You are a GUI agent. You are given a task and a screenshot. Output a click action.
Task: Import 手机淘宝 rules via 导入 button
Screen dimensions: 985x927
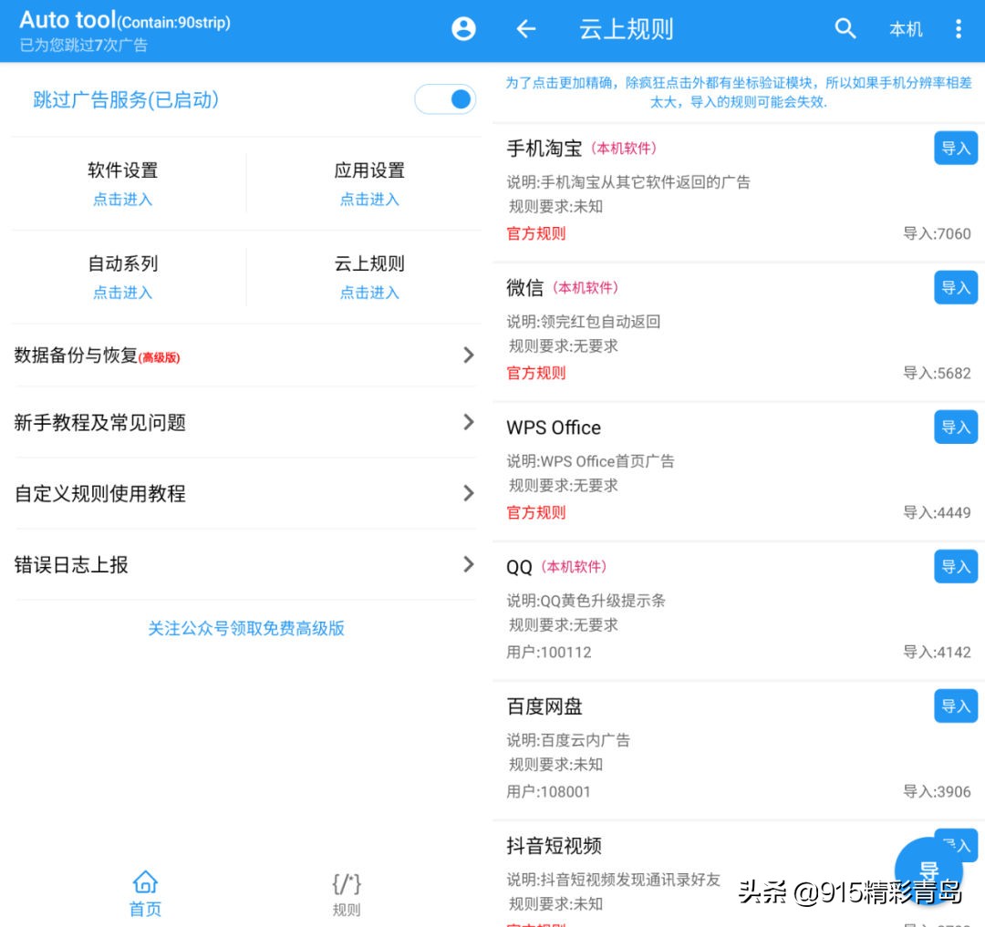(955, 147)
